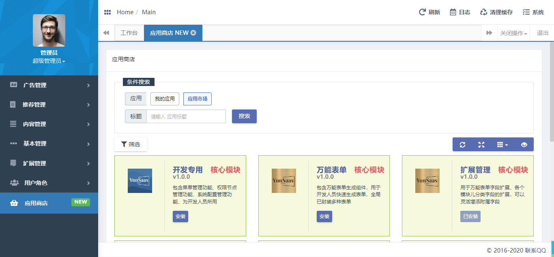Viewport: 554px width, 257px height.
Task: Close the 应用商店 tab with its X icon
Action: (193, 33)
